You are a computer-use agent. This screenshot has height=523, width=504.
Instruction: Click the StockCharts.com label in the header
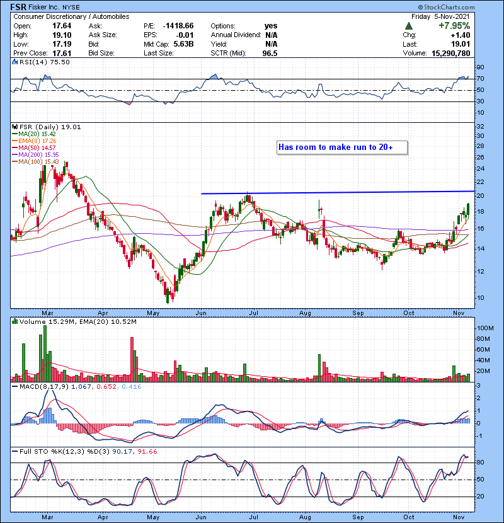coord(446,7)
